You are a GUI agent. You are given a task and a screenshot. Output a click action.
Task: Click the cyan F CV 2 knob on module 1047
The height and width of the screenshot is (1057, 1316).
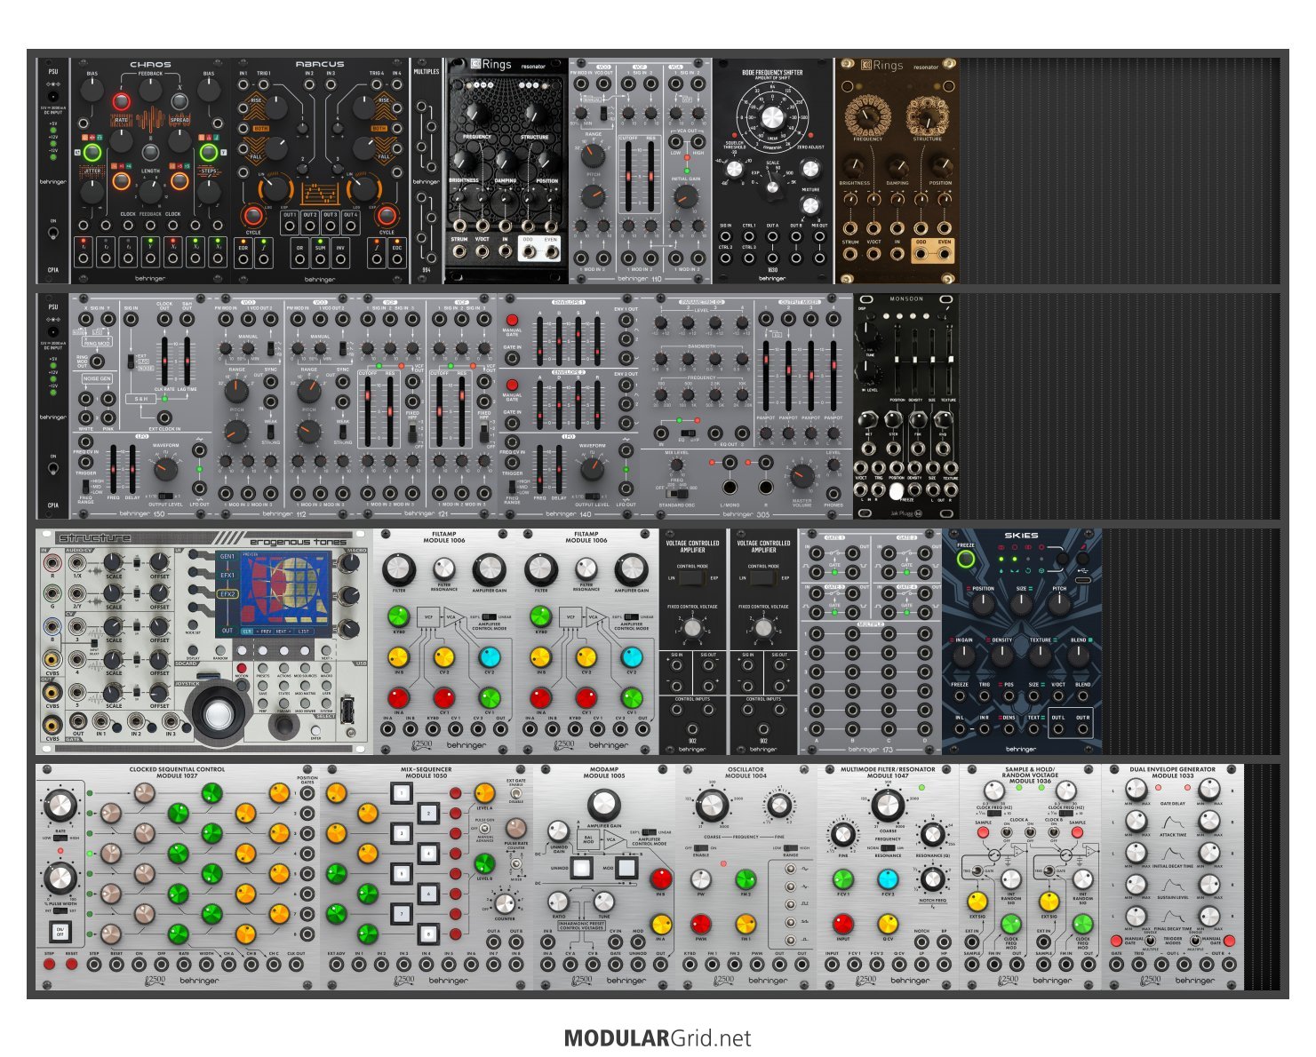point(888,879)
